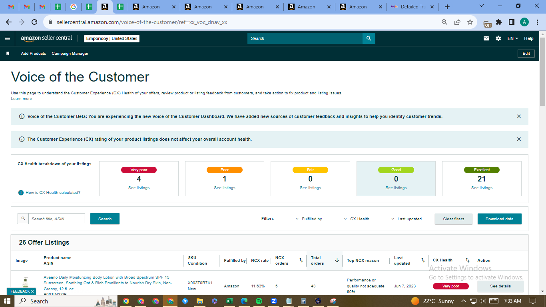Screen dimensions: 546x307
Task: Open the EN language dropdown
Action: tap(513, 38)
